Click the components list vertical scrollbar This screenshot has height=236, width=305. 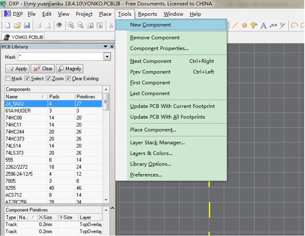coord(106,149)
